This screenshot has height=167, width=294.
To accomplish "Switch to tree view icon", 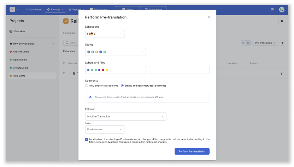I will (x=243, y=43).
